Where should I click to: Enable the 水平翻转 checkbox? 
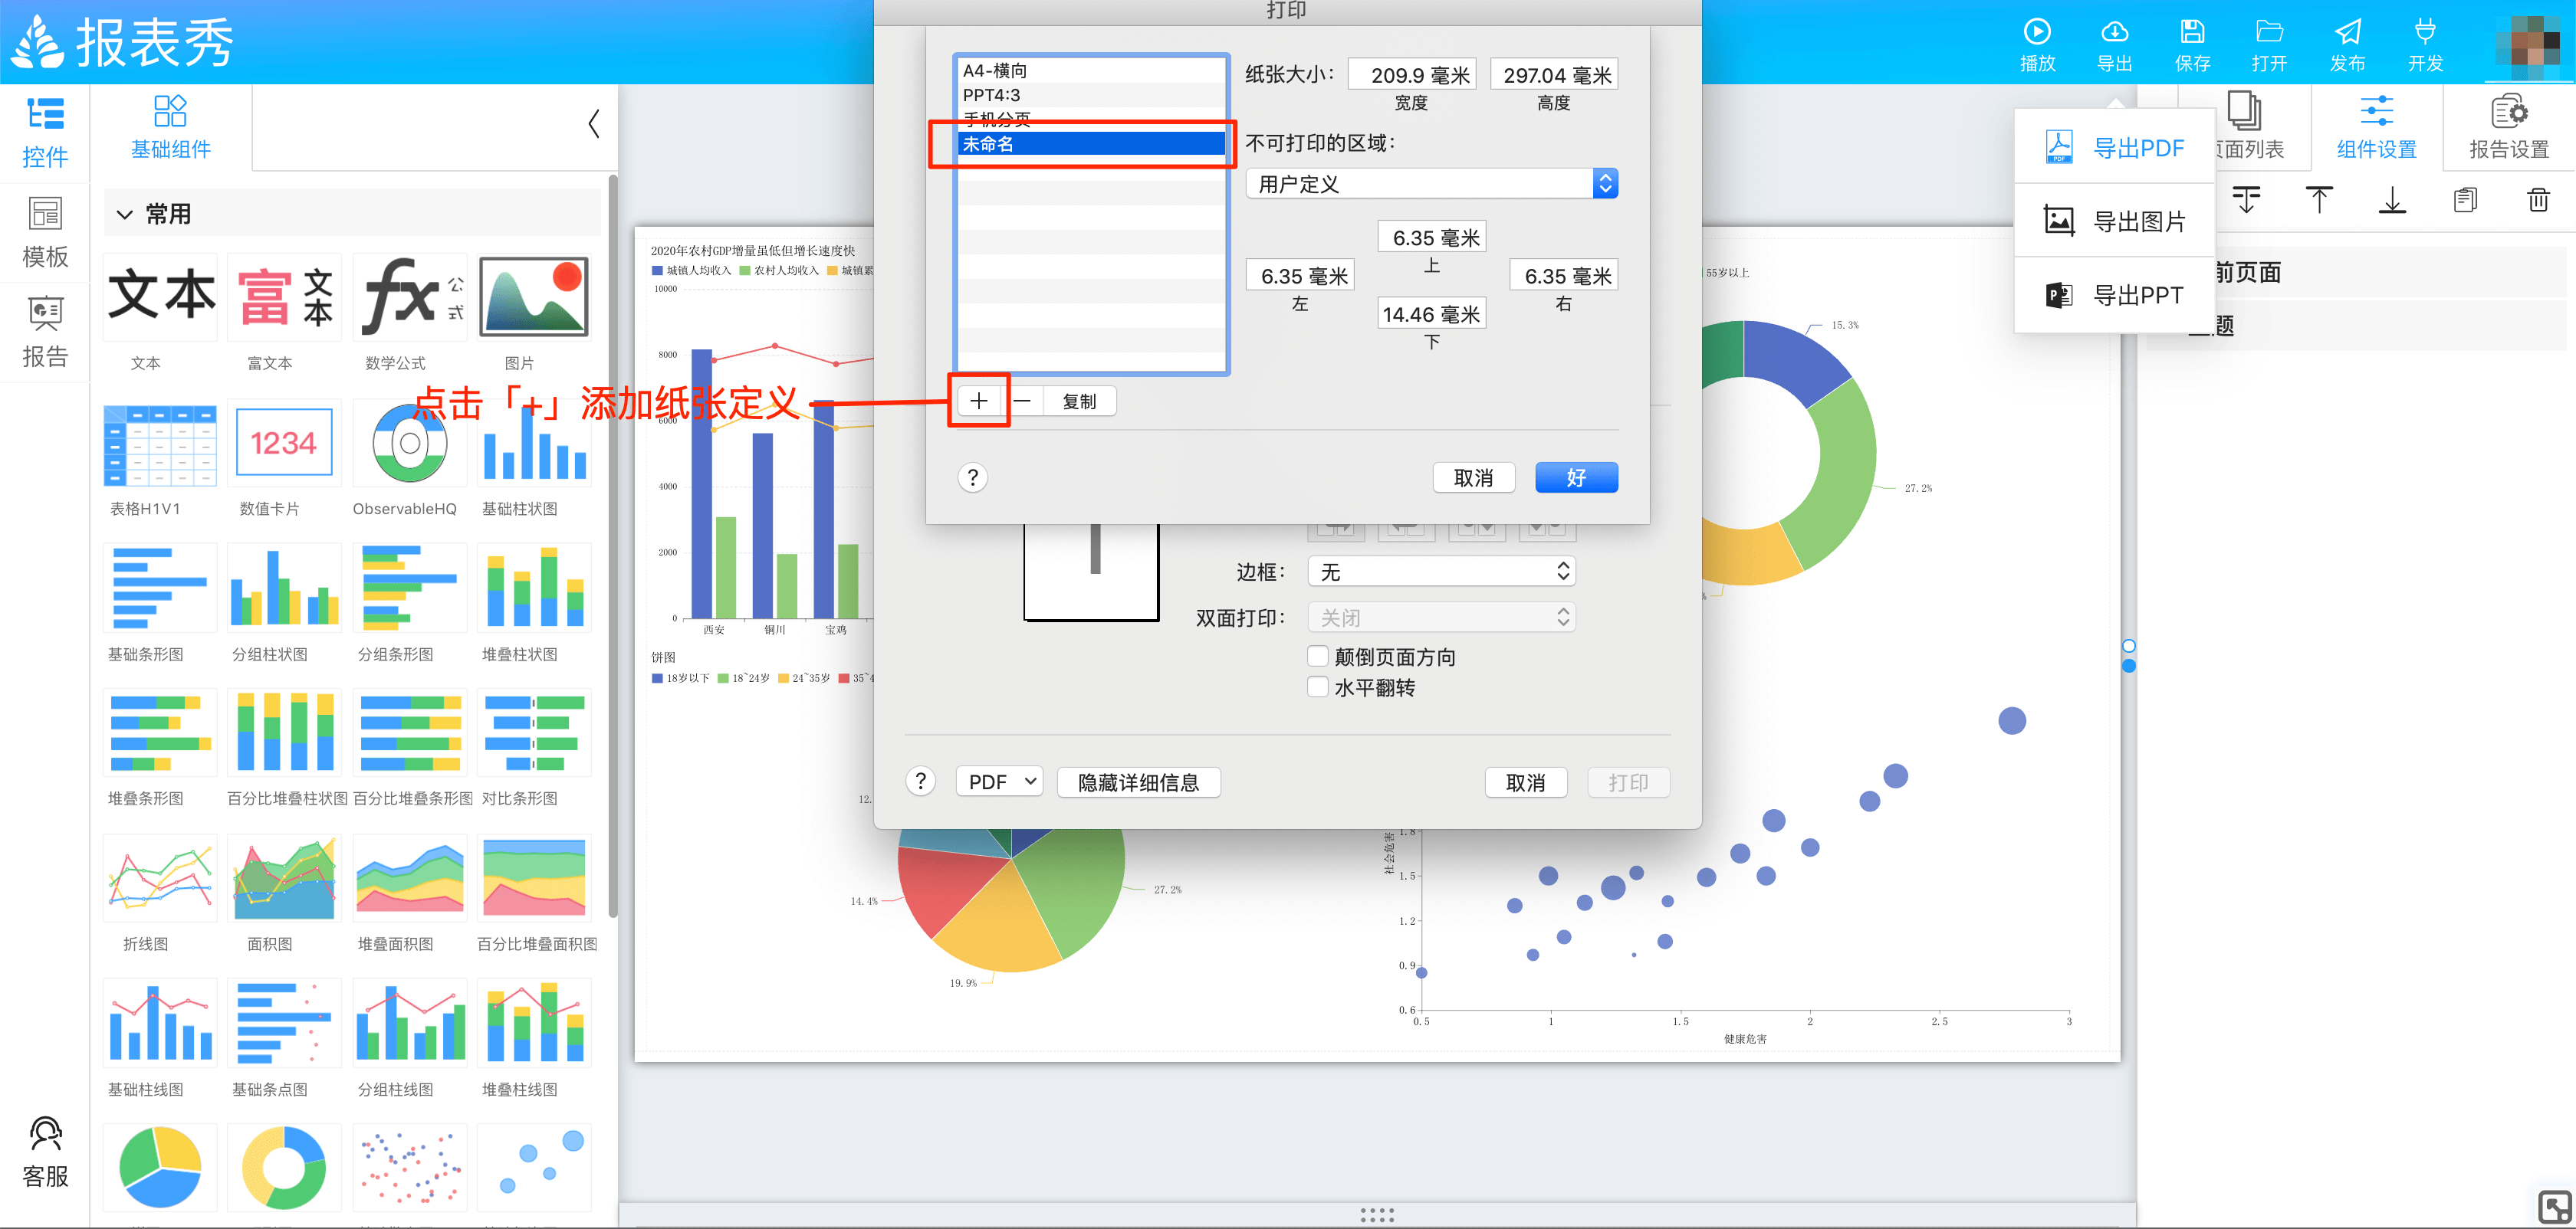point(1318,687)
